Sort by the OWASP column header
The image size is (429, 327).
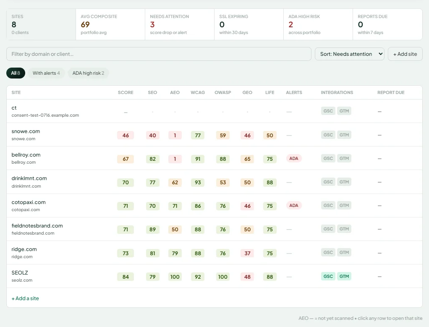(223, 92)
